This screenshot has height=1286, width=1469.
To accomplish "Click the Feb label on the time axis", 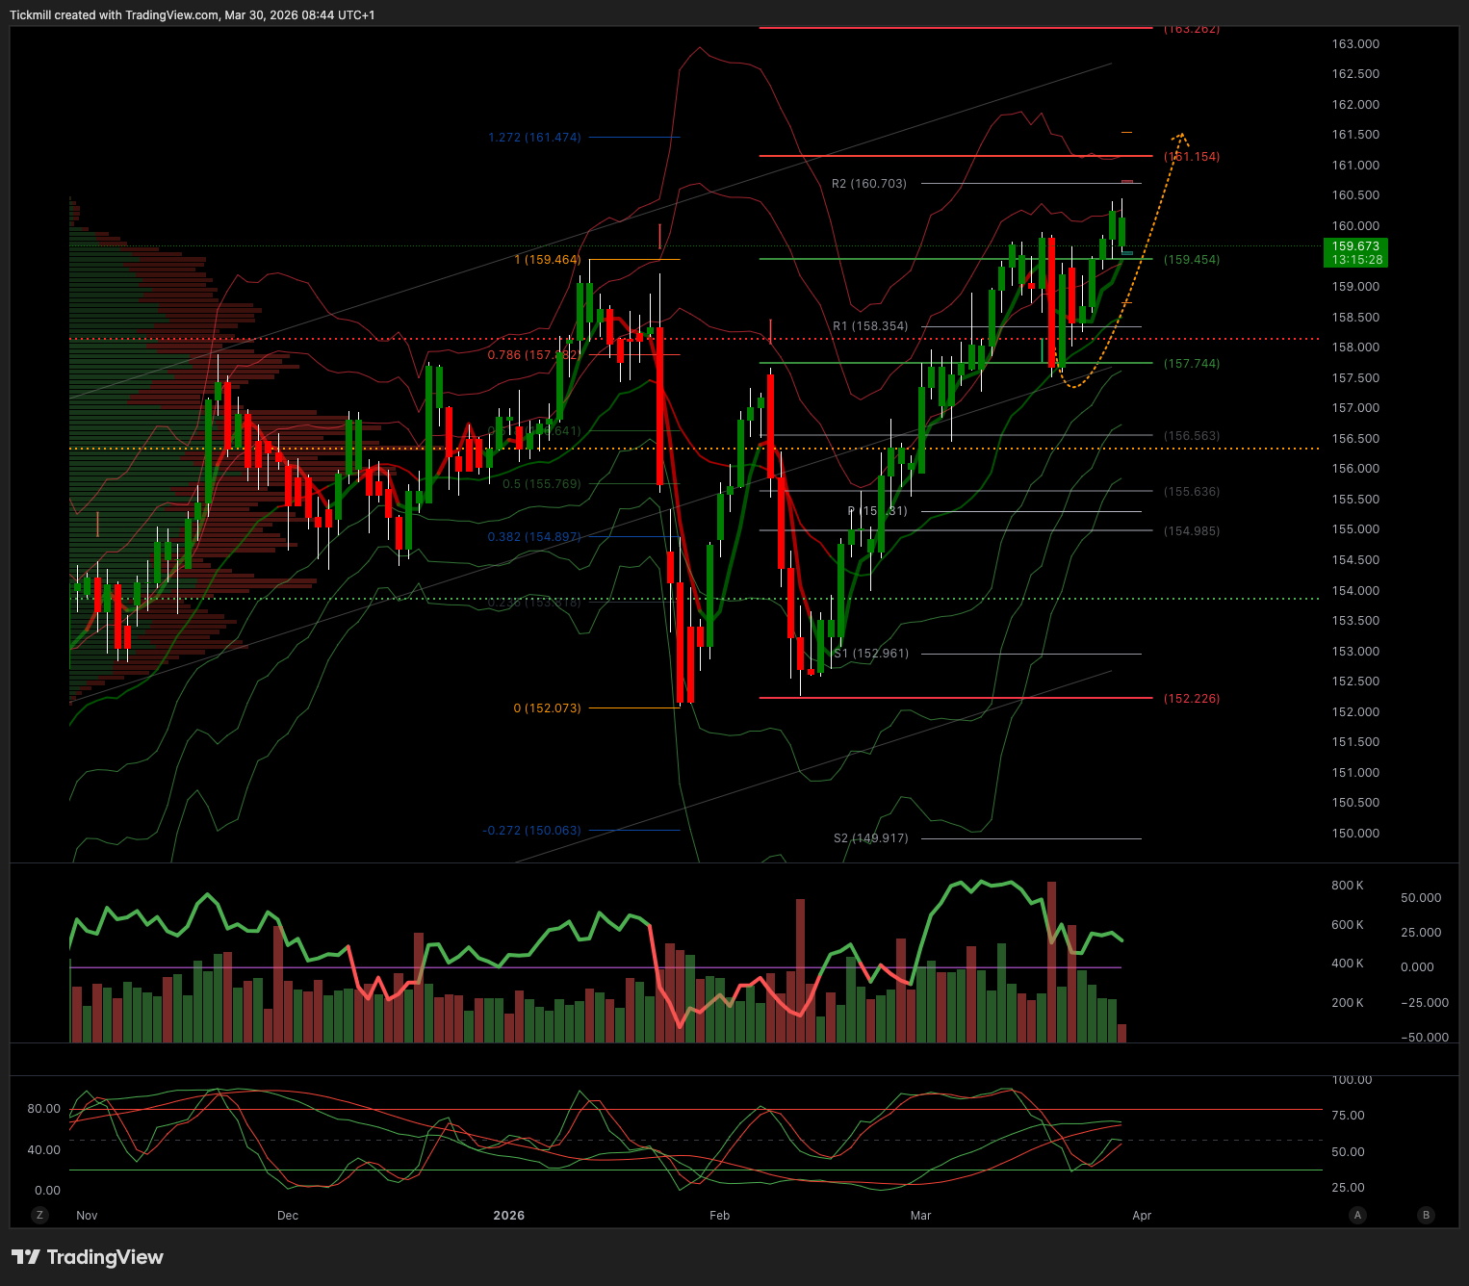I will pos(719,1216).
